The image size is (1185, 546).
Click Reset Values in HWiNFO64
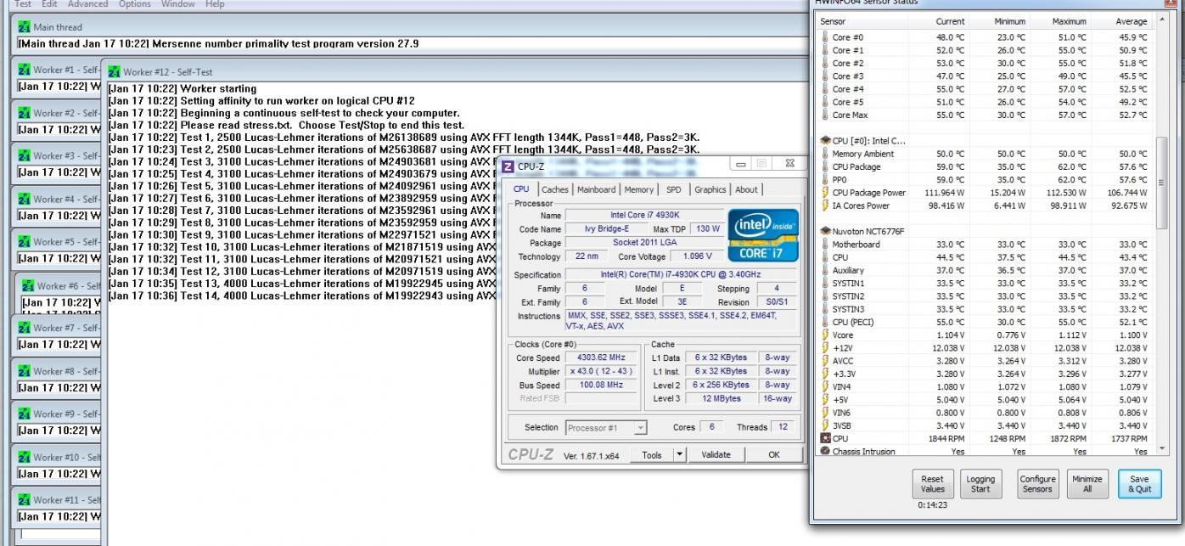(932, 484)
